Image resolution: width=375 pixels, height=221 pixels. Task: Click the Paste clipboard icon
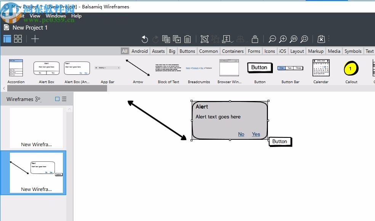pyautogui.click(x=187, y=39)
